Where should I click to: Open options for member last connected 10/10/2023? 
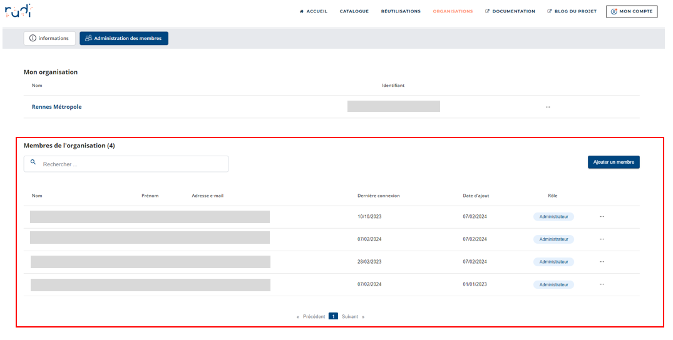pyautogui.click(x=602, y=216)
